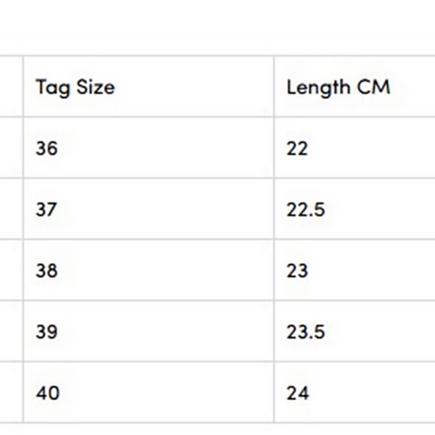Click the "Tag Size" column header
The height and width of the screenshot is (435, 435).
75,87
